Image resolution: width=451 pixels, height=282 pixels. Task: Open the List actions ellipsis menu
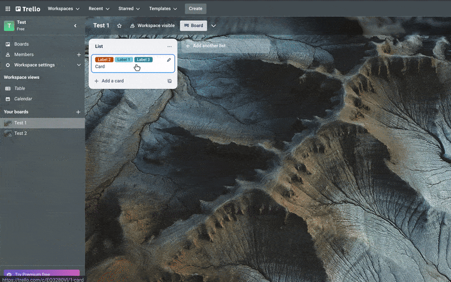point(170,46)
